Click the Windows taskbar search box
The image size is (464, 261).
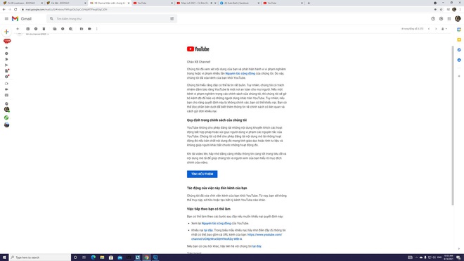[x=40, y=257]
